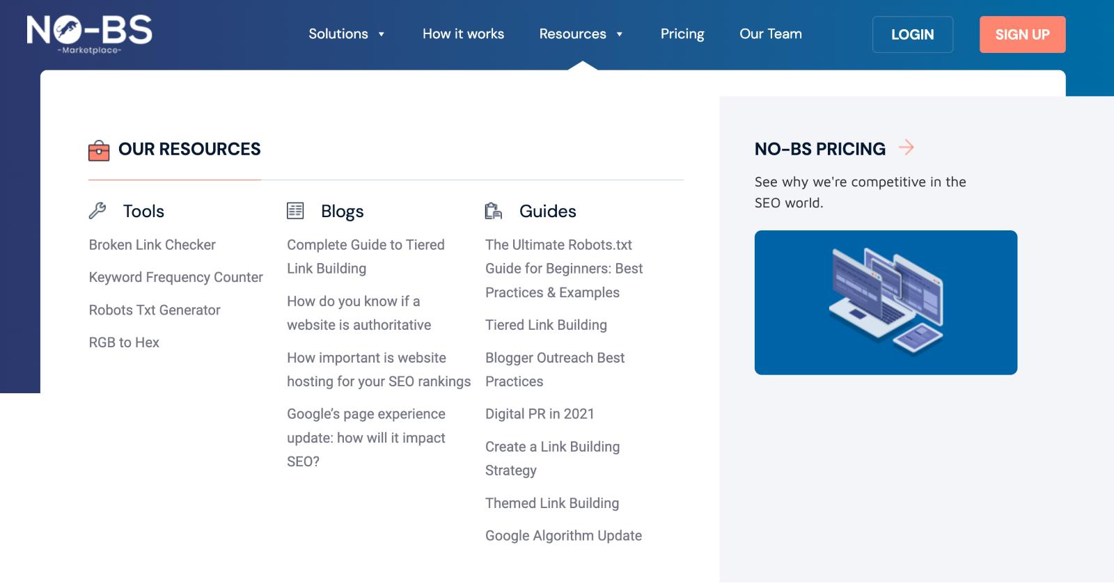This screenshot has width=1114, height=586.
Task: Expand the Solutions dropdown arrow
Action: pyautogui.click(x=382, y=34)
